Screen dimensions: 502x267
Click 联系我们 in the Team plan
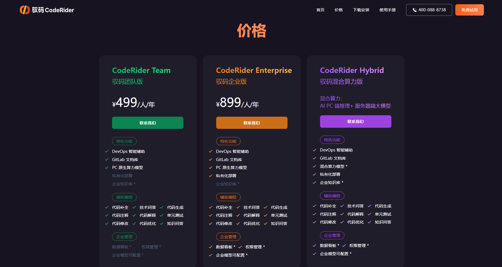(x=147, y=123)
